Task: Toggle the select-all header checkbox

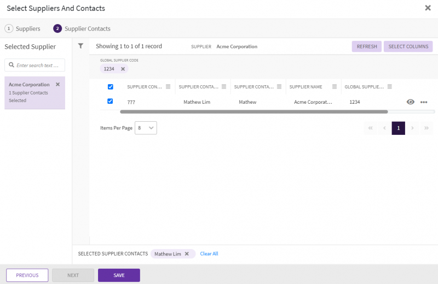Action: click(x=111, y=87)
